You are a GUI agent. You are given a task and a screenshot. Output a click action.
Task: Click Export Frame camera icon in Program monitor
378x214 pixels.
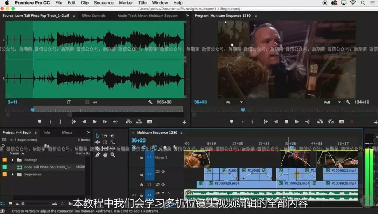coord(341,122)
